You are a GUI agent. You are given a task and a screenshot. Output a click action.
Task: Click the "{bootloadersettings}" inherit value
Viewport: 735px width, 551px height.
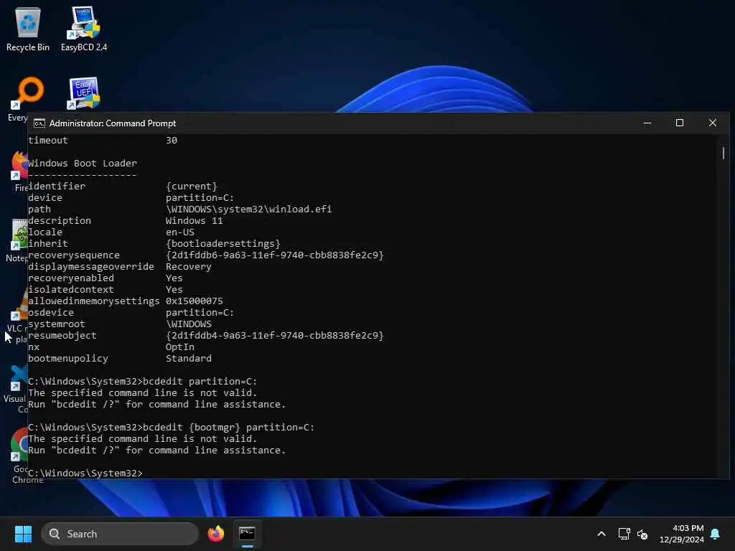coord(223,244)
